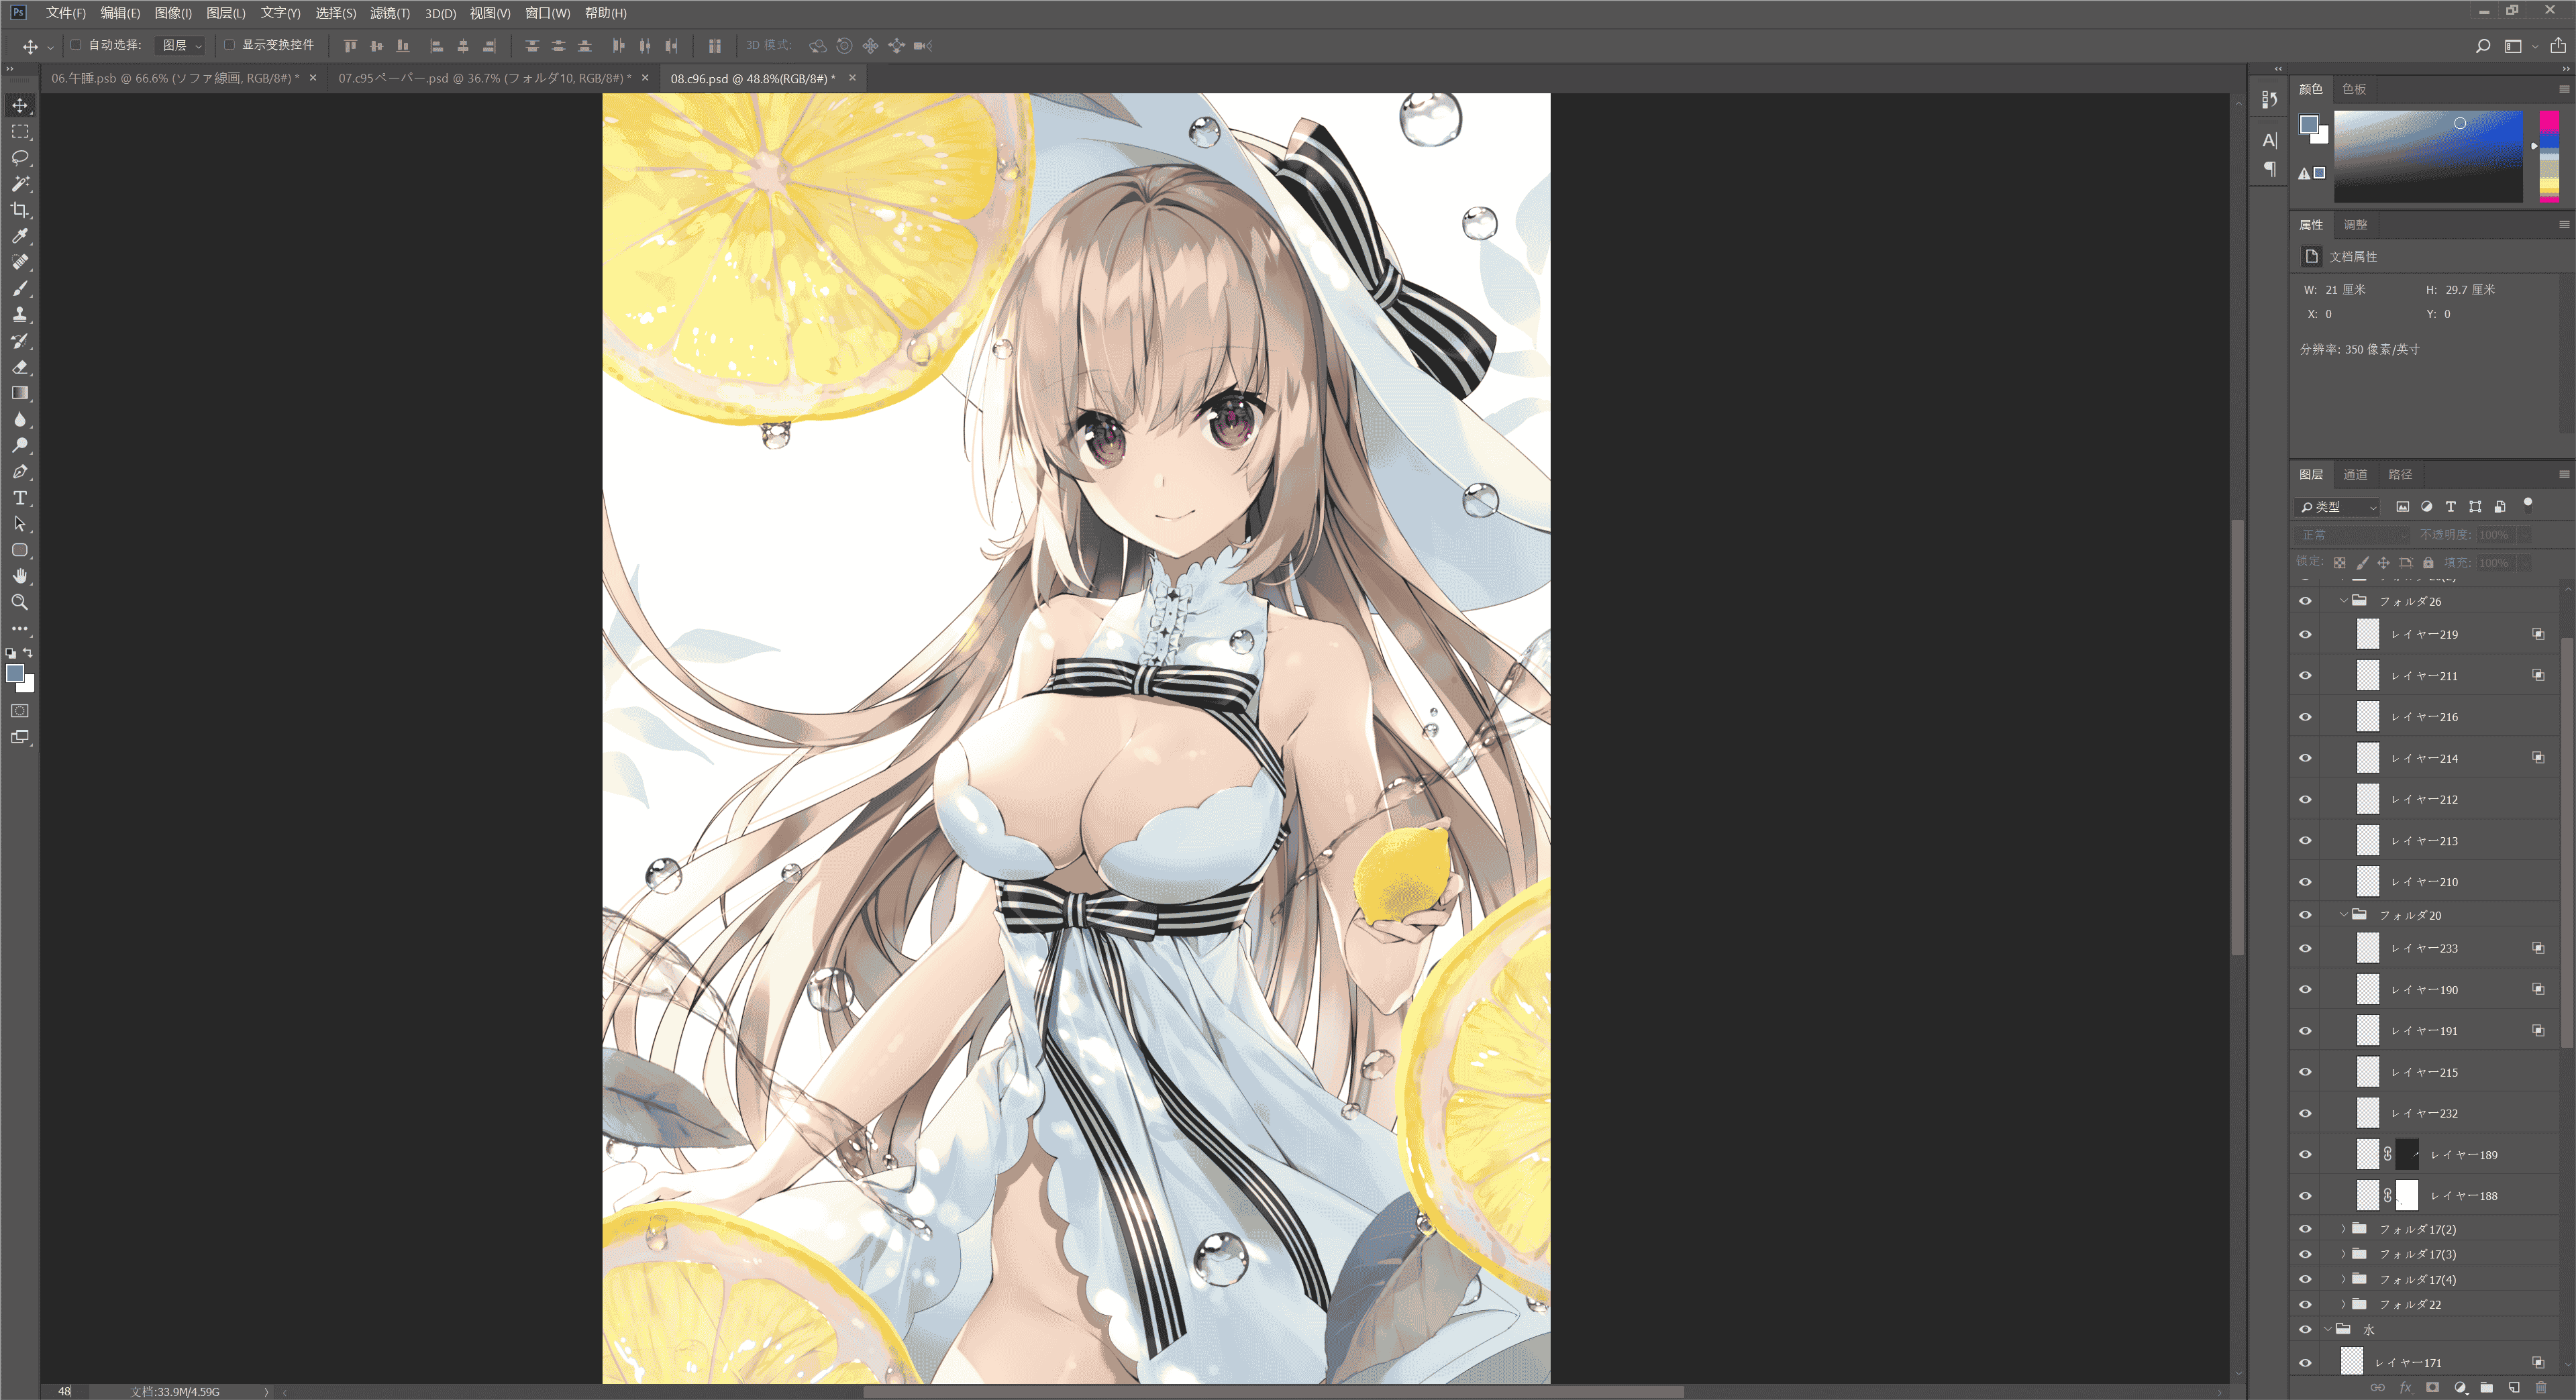This screenshot has height=1400, width=2576.
Task: Open the 图像(I) menu
Action: point(173,13)
